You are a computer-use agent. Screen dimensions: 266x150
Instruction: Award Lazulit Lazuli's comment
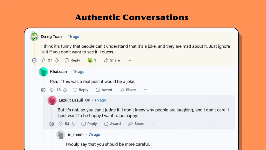[112, 124]
